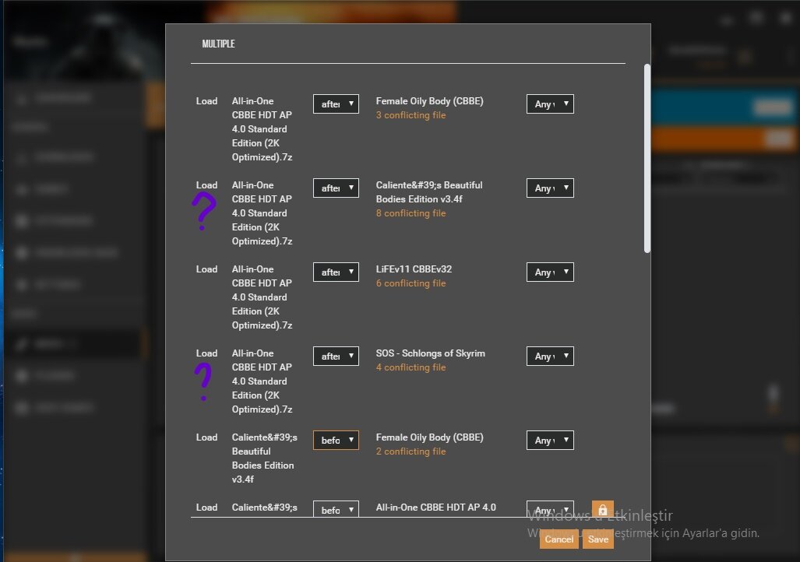Open the 8 conflicting file link
The width and height of the screenshot is (800, 562).
(x=411, y=213)
